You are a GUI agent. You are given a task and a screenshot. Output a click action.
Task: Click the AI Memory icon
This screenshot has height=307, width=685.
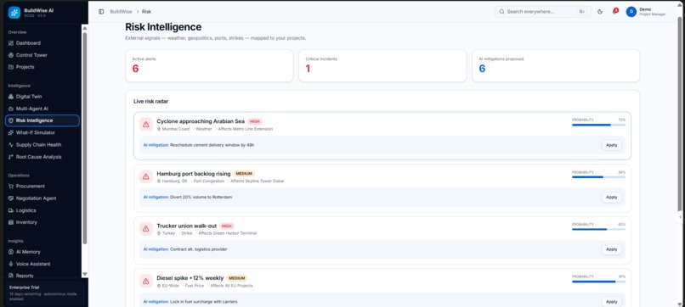tap(11, 252)
